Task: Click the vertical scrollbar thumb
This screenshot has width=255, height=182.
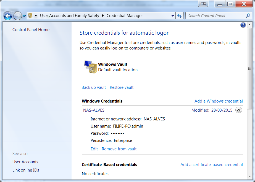Action: 249,68
